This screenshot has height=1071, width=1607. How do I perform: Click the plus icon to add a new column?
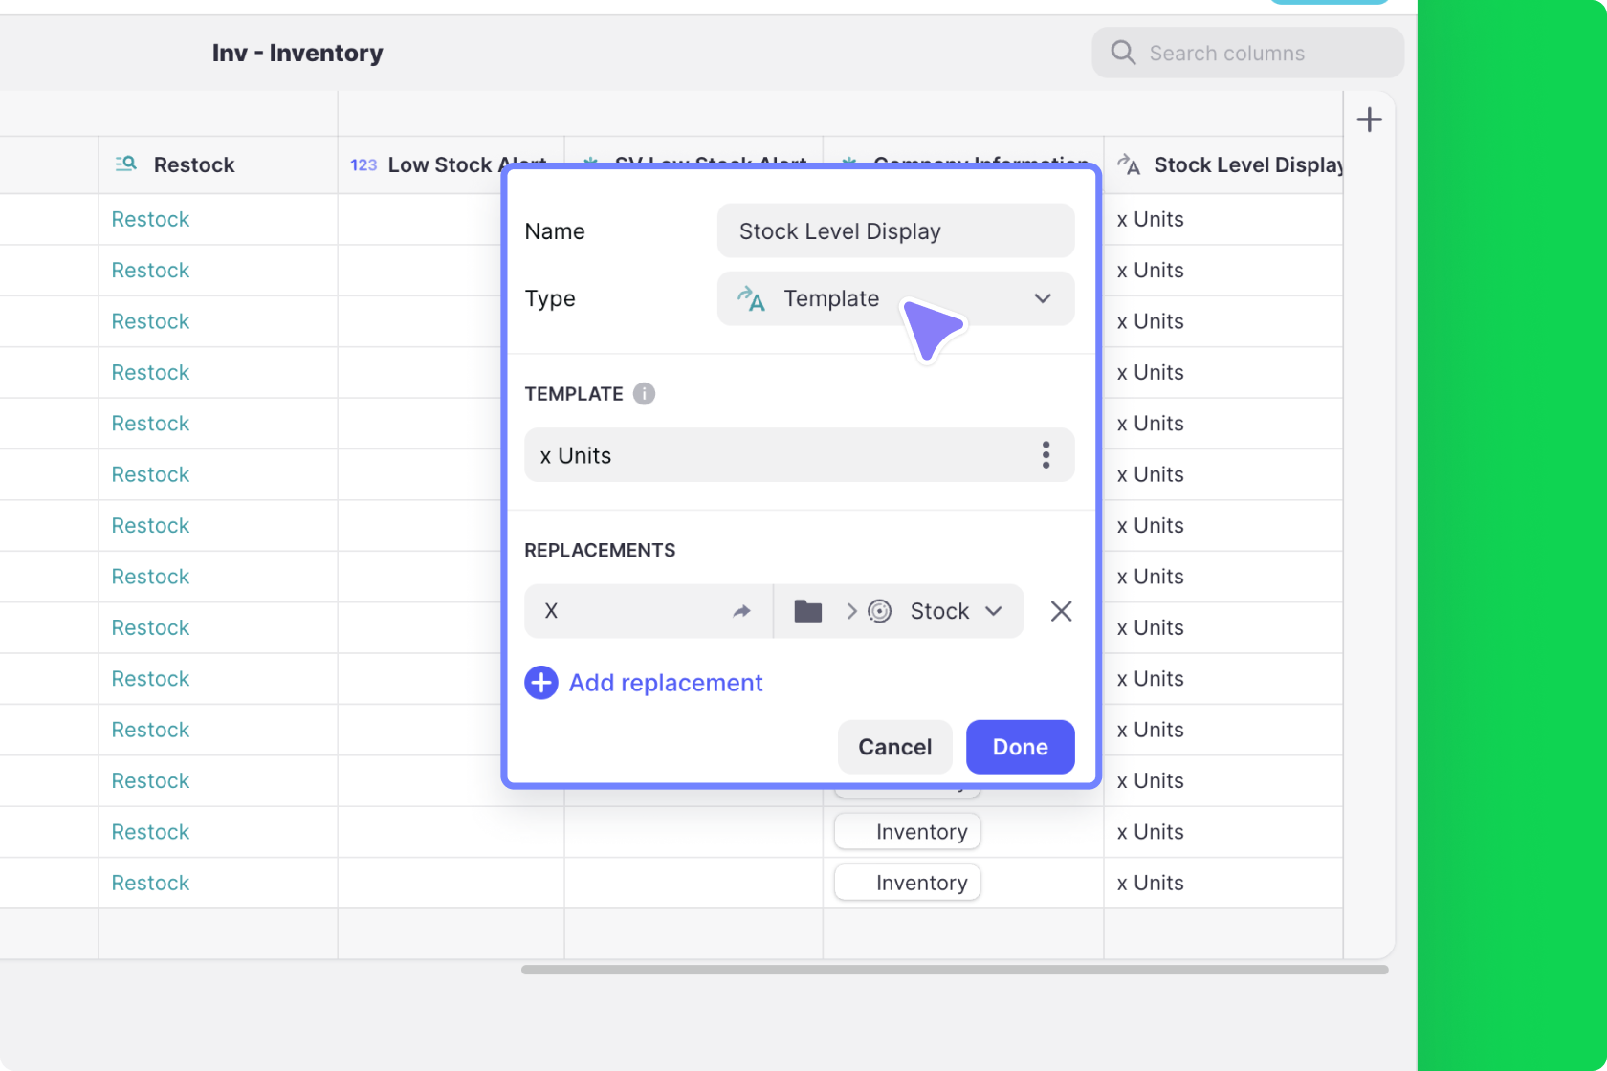click(1369, 119)
